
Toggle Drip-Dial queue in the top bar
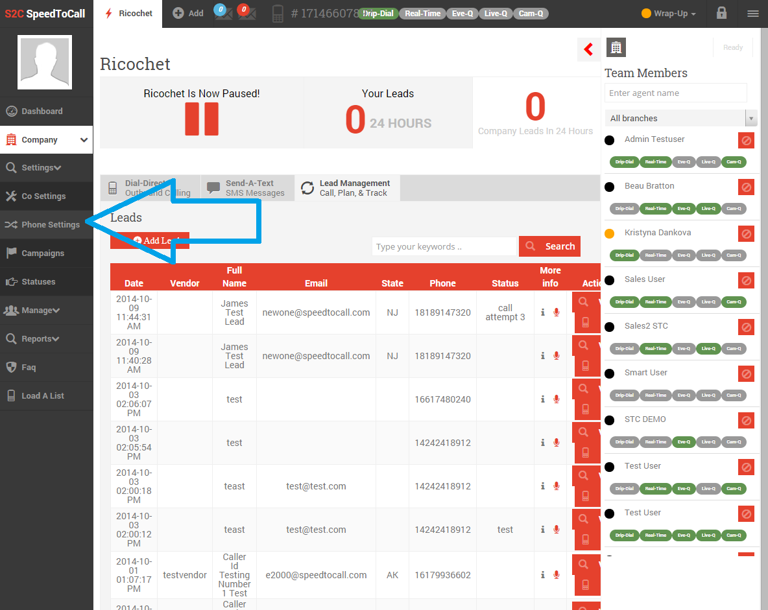(378, 14)
